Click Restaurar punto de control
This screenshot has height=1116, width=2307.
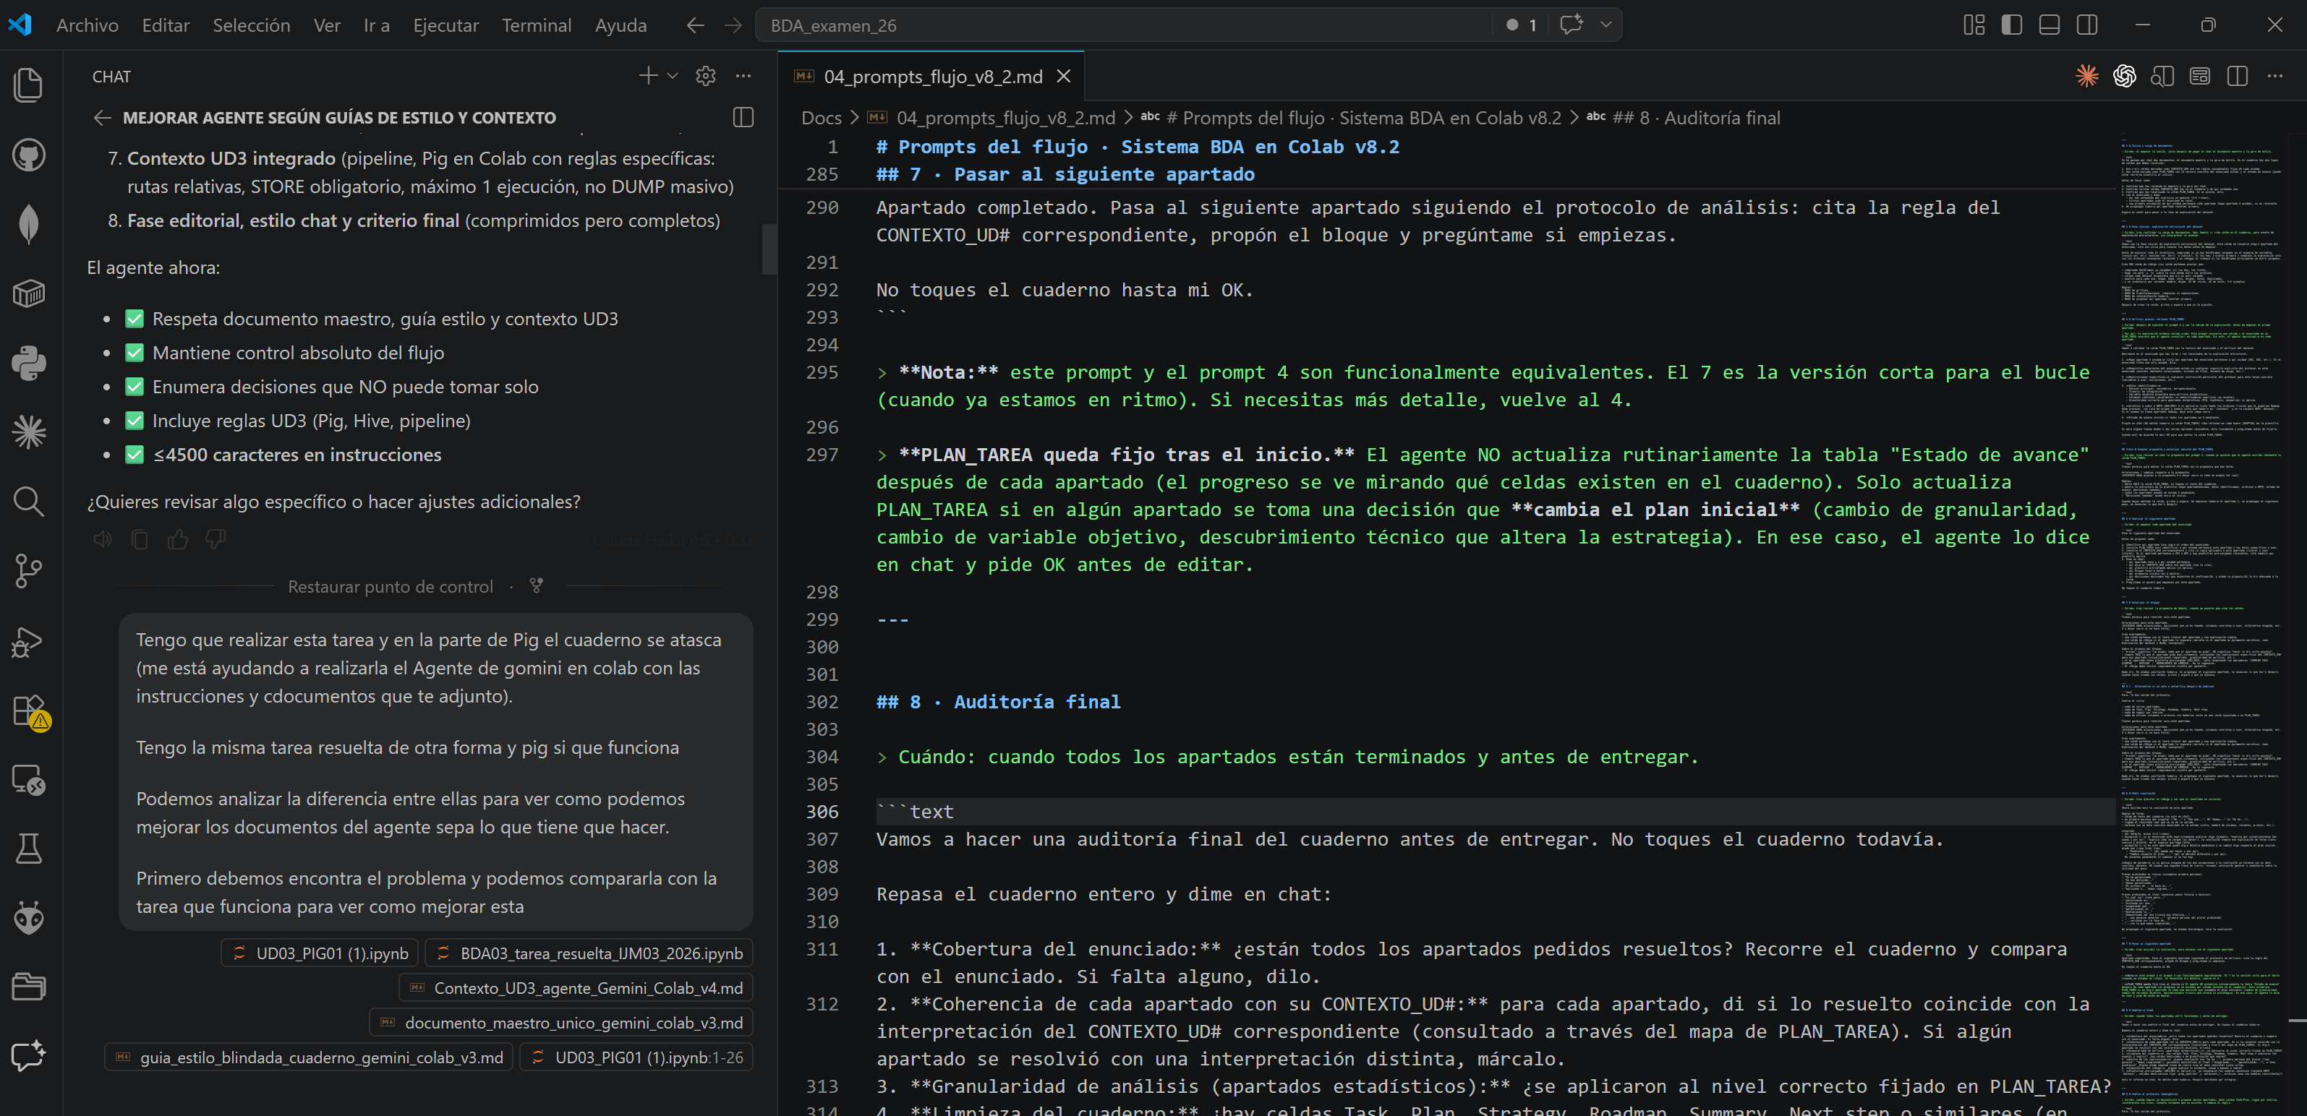391,586
